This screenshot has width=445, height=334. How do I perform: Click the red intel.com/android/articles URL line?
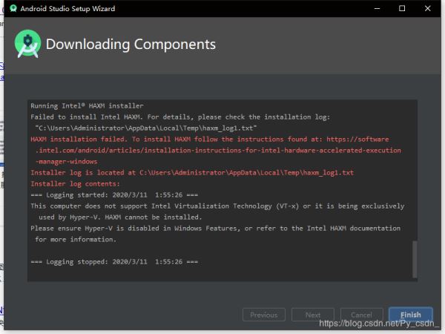[218, 150]
